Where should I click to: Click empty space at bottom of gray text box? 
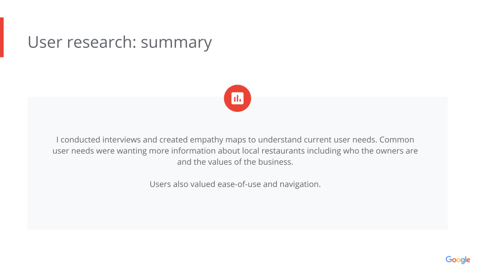point(237,214)
